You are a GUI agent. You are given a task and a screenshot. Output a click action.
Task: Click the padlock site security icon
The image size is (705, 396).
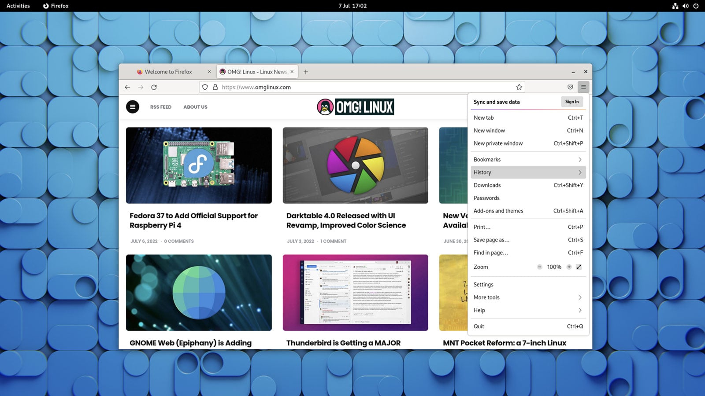coord(215,87)
